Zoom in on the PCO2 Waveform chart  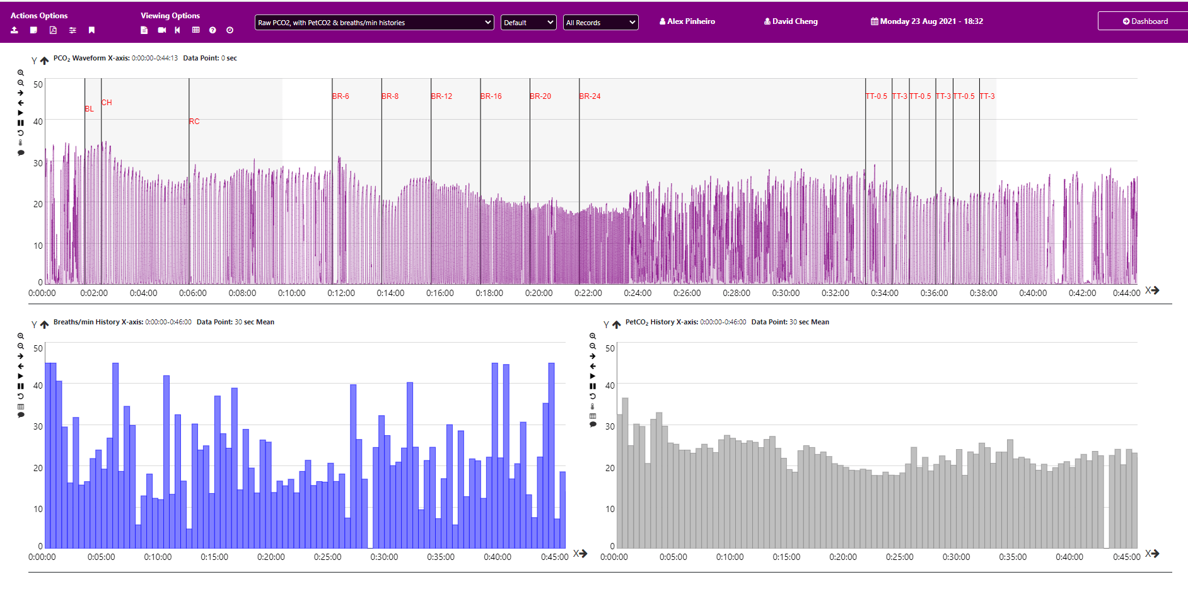tap(21, 73)
